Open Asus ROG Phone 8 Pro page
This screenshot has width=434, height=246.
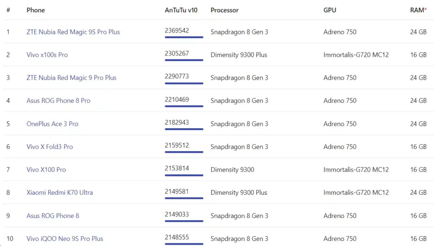58,100
